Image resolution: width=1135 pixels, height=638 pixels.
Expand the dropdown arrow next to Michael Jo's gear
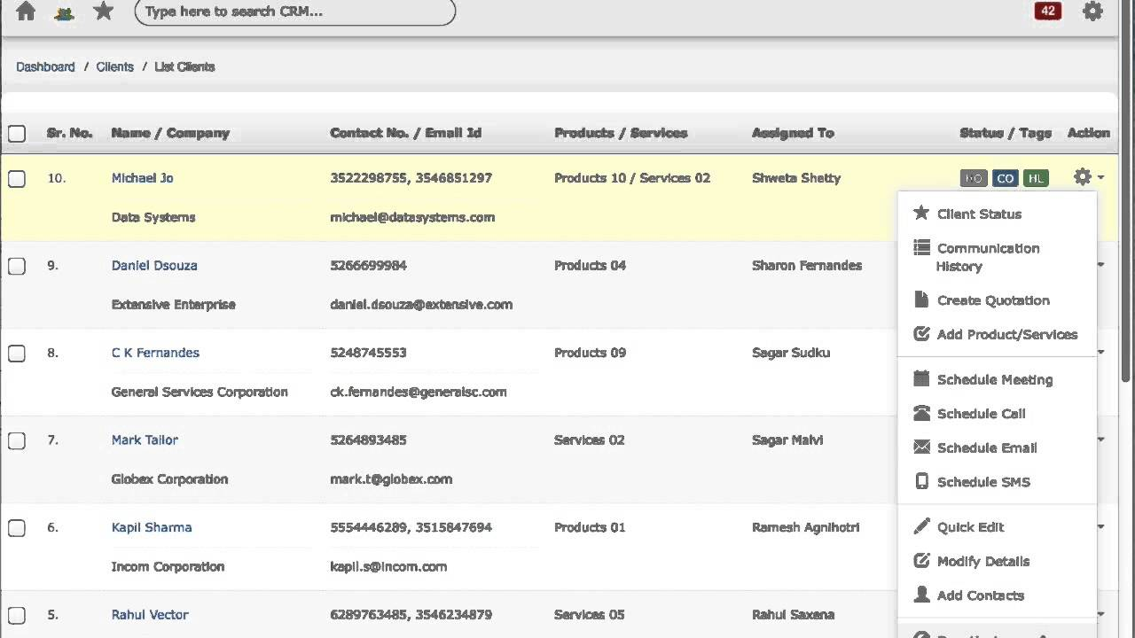pyautogui.click(x=1100, y=177)
